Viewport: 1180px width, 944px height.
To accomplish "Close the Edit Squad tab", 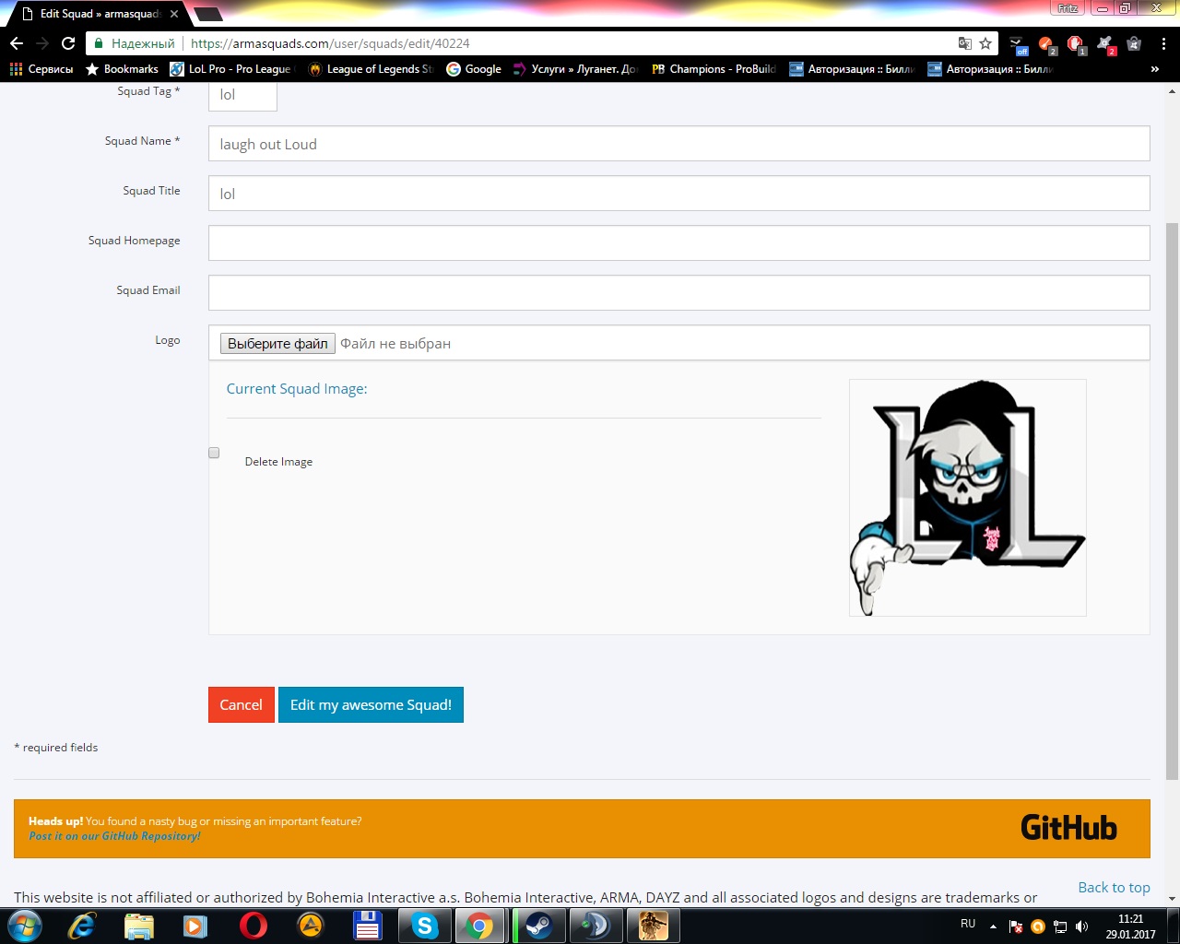I will click(x=174, y=14).
